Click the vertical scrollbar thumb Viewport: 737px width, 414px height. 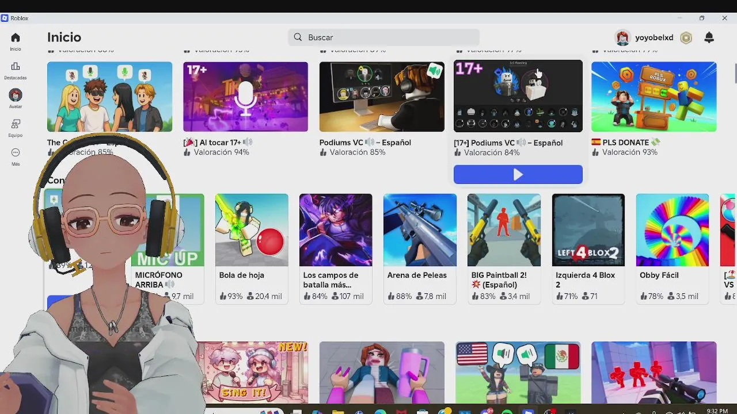pyautogui.click(x=735, y=74)
